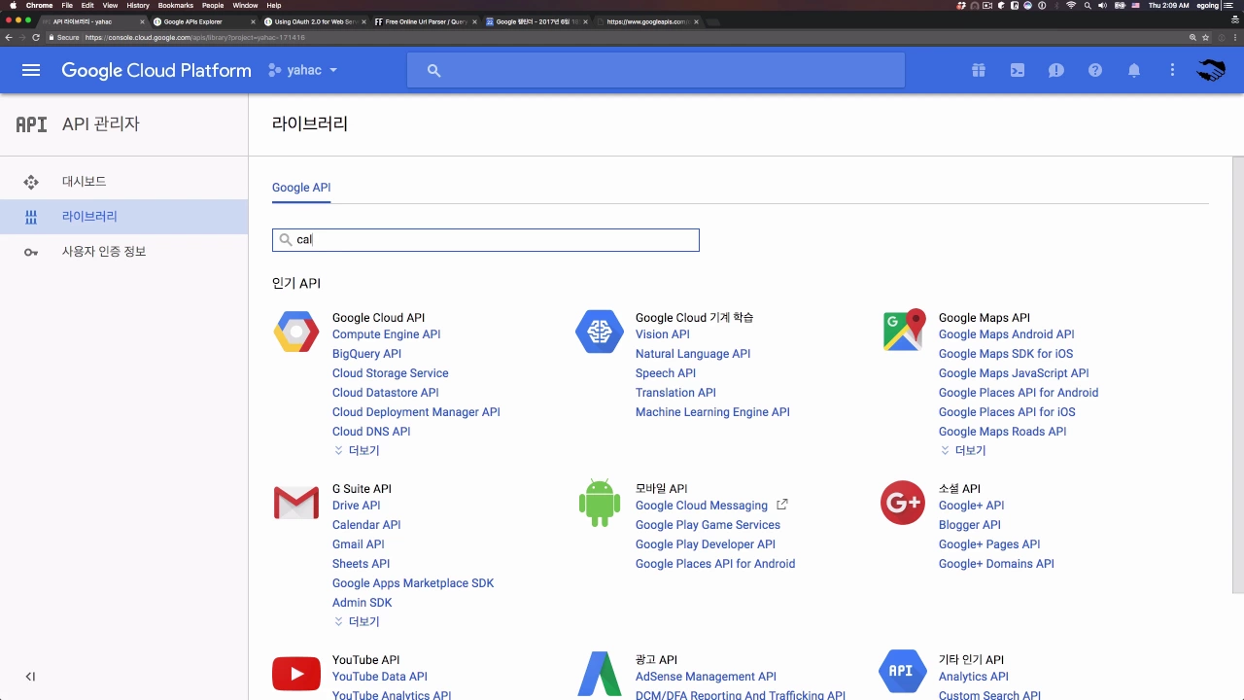Open Google Cloud Messaging external link
Image resolution: width=1244 pixels, height=700 pixels.
[x=711, y=506]
